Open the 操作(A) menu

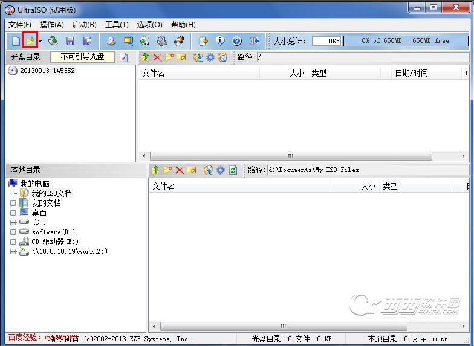[52, 24]
